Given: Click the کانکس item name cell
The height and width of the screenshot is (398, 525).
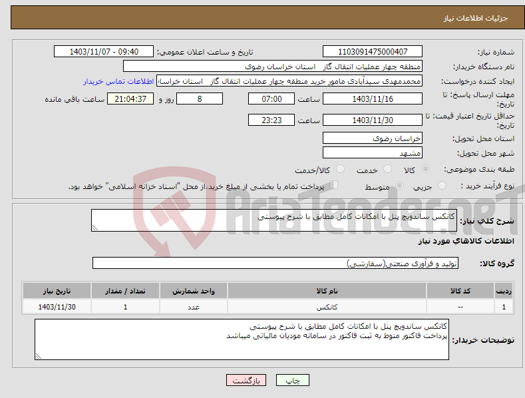Looking at the screenshot, I should click(327, 307).
